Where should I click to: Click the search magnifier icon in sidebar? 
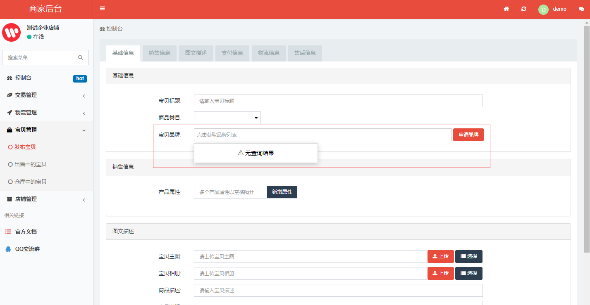81,58
